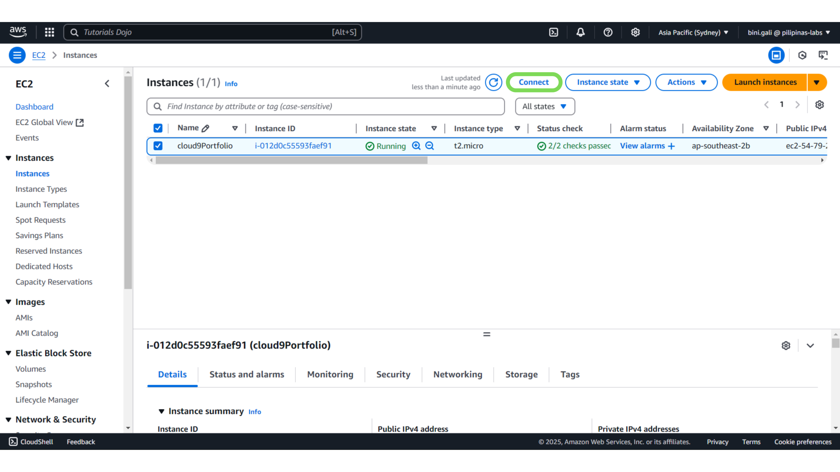Toggle the side navigation hamburger menu
840x472 pixels.
[x=17, y=55]
